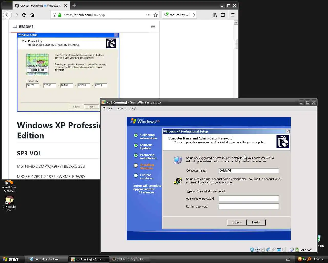The image size is (328, 263).
Task: Click the Dynamic Update setup step
Action: click(x=143, y=146)
